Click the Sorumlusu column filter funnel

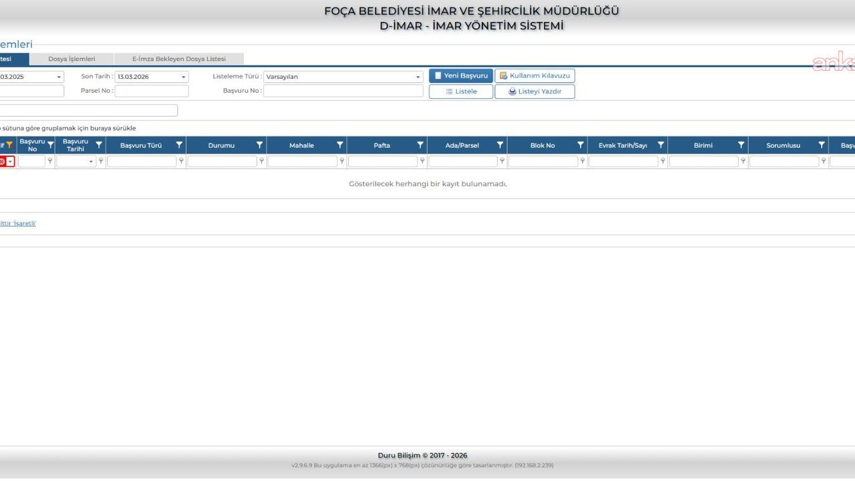click(822, 145)
